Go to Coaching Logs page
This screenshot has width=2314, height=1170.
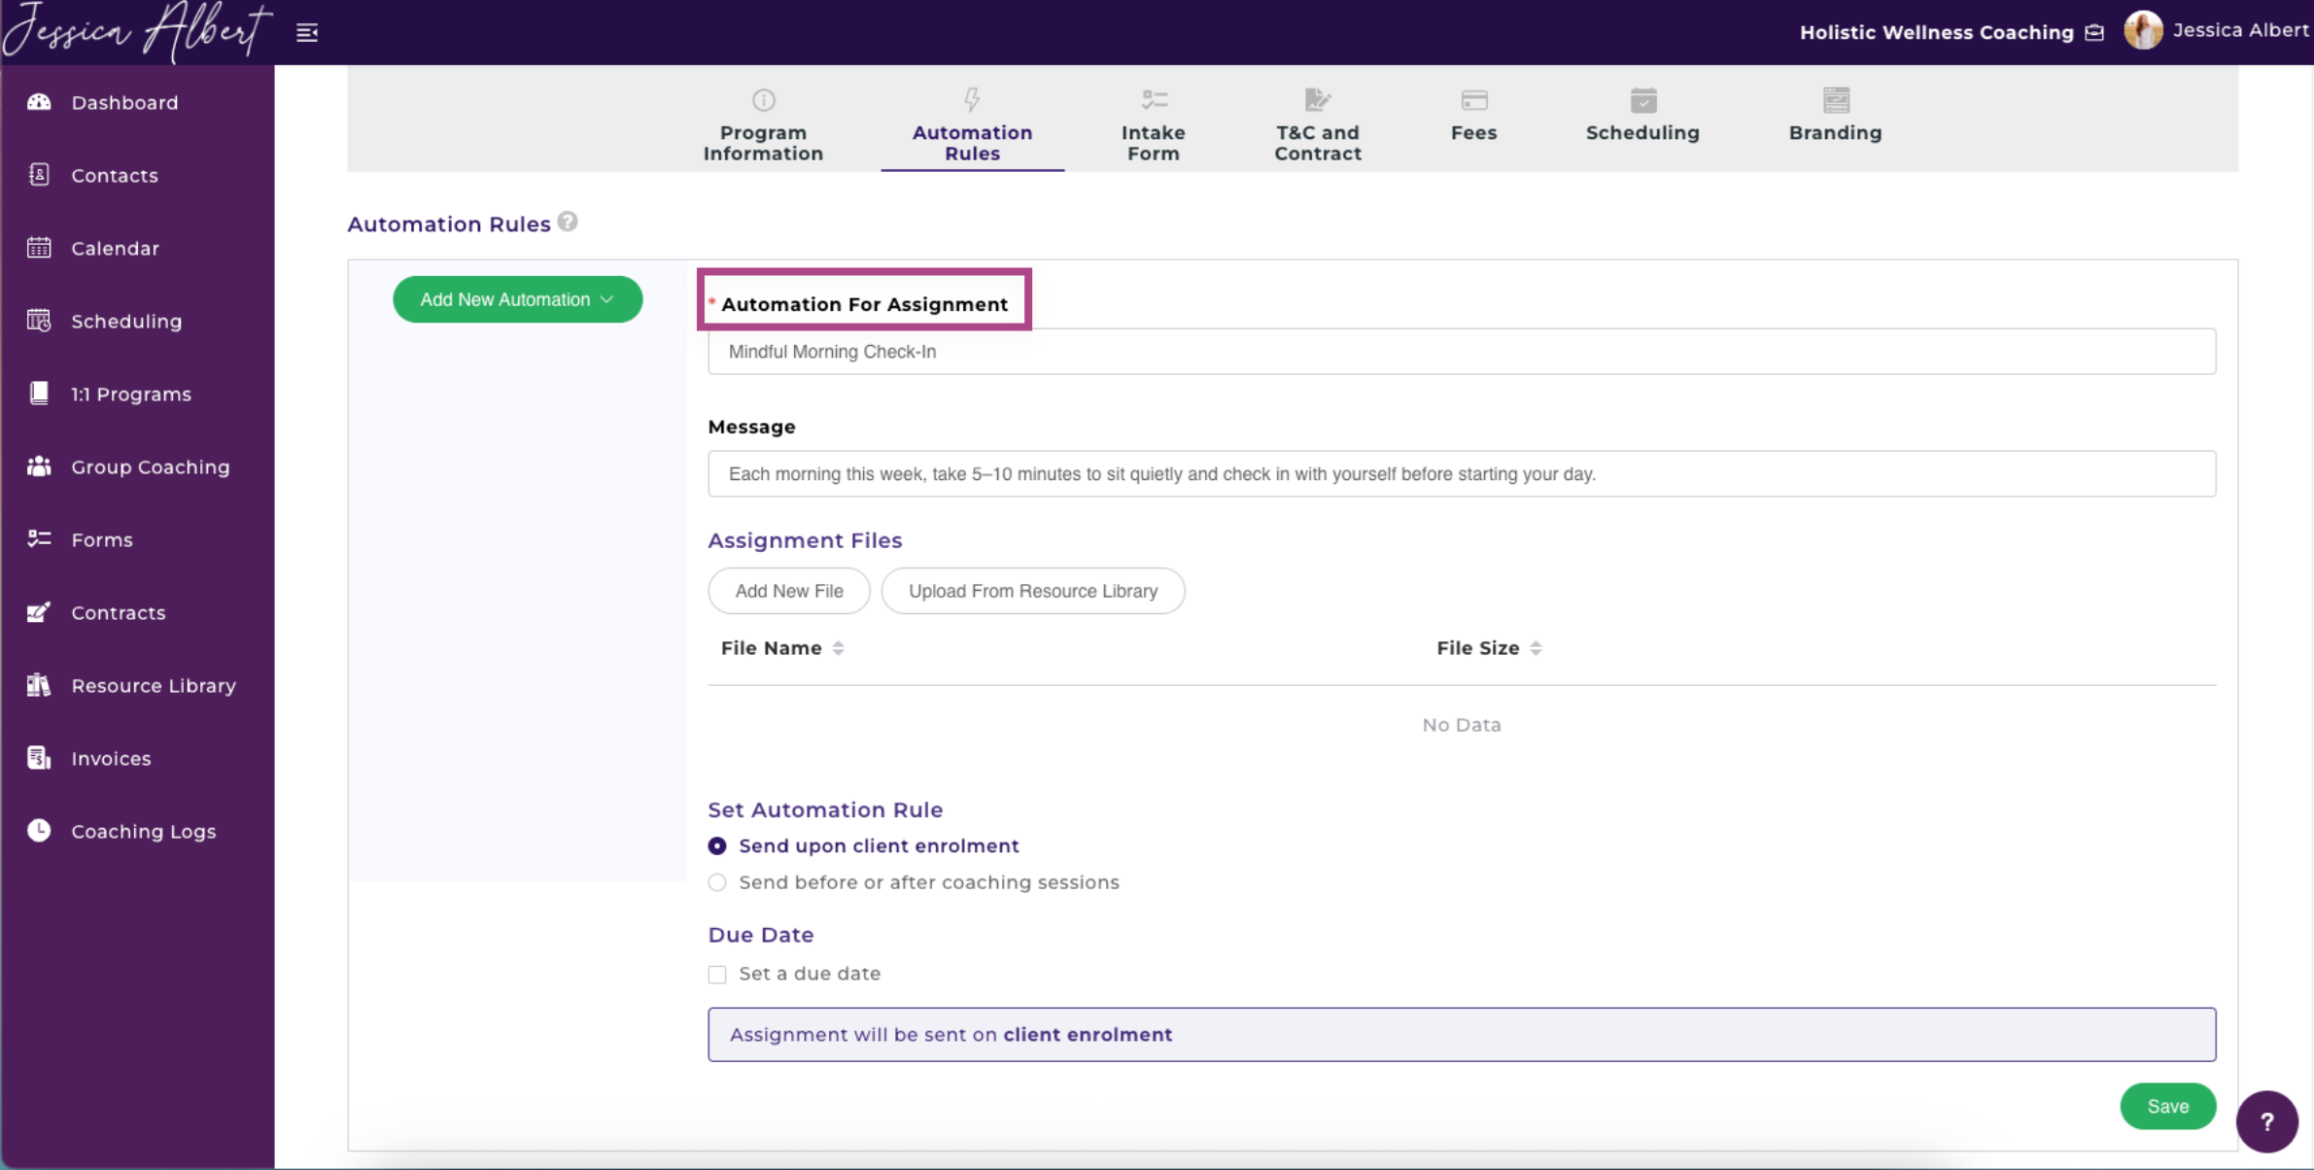coord(144,832)
